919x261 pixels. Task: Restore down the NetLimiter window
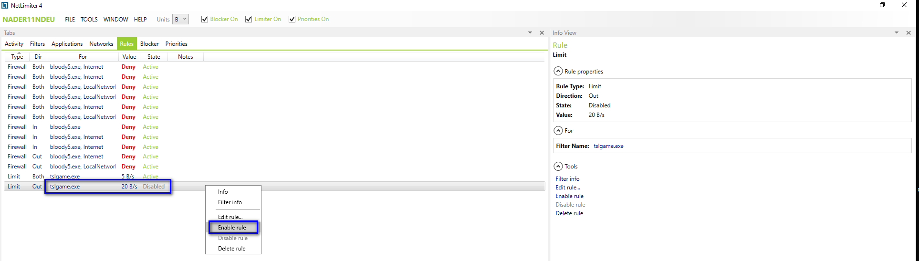pyautogui.click(x=882, y=5)
